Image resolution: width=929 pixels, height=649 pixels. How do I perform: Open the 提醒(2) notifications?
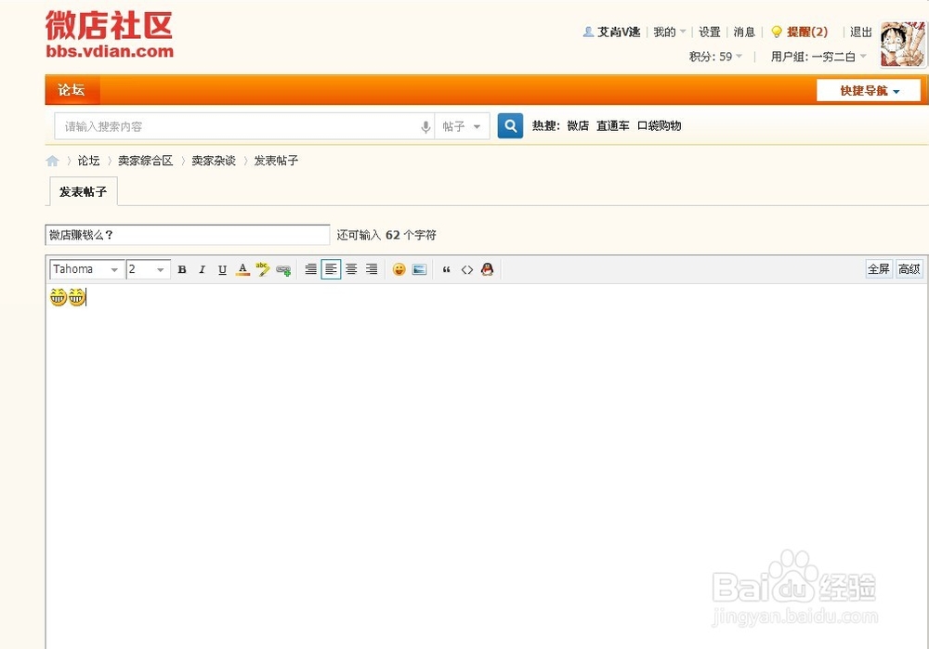click(807, 32)
